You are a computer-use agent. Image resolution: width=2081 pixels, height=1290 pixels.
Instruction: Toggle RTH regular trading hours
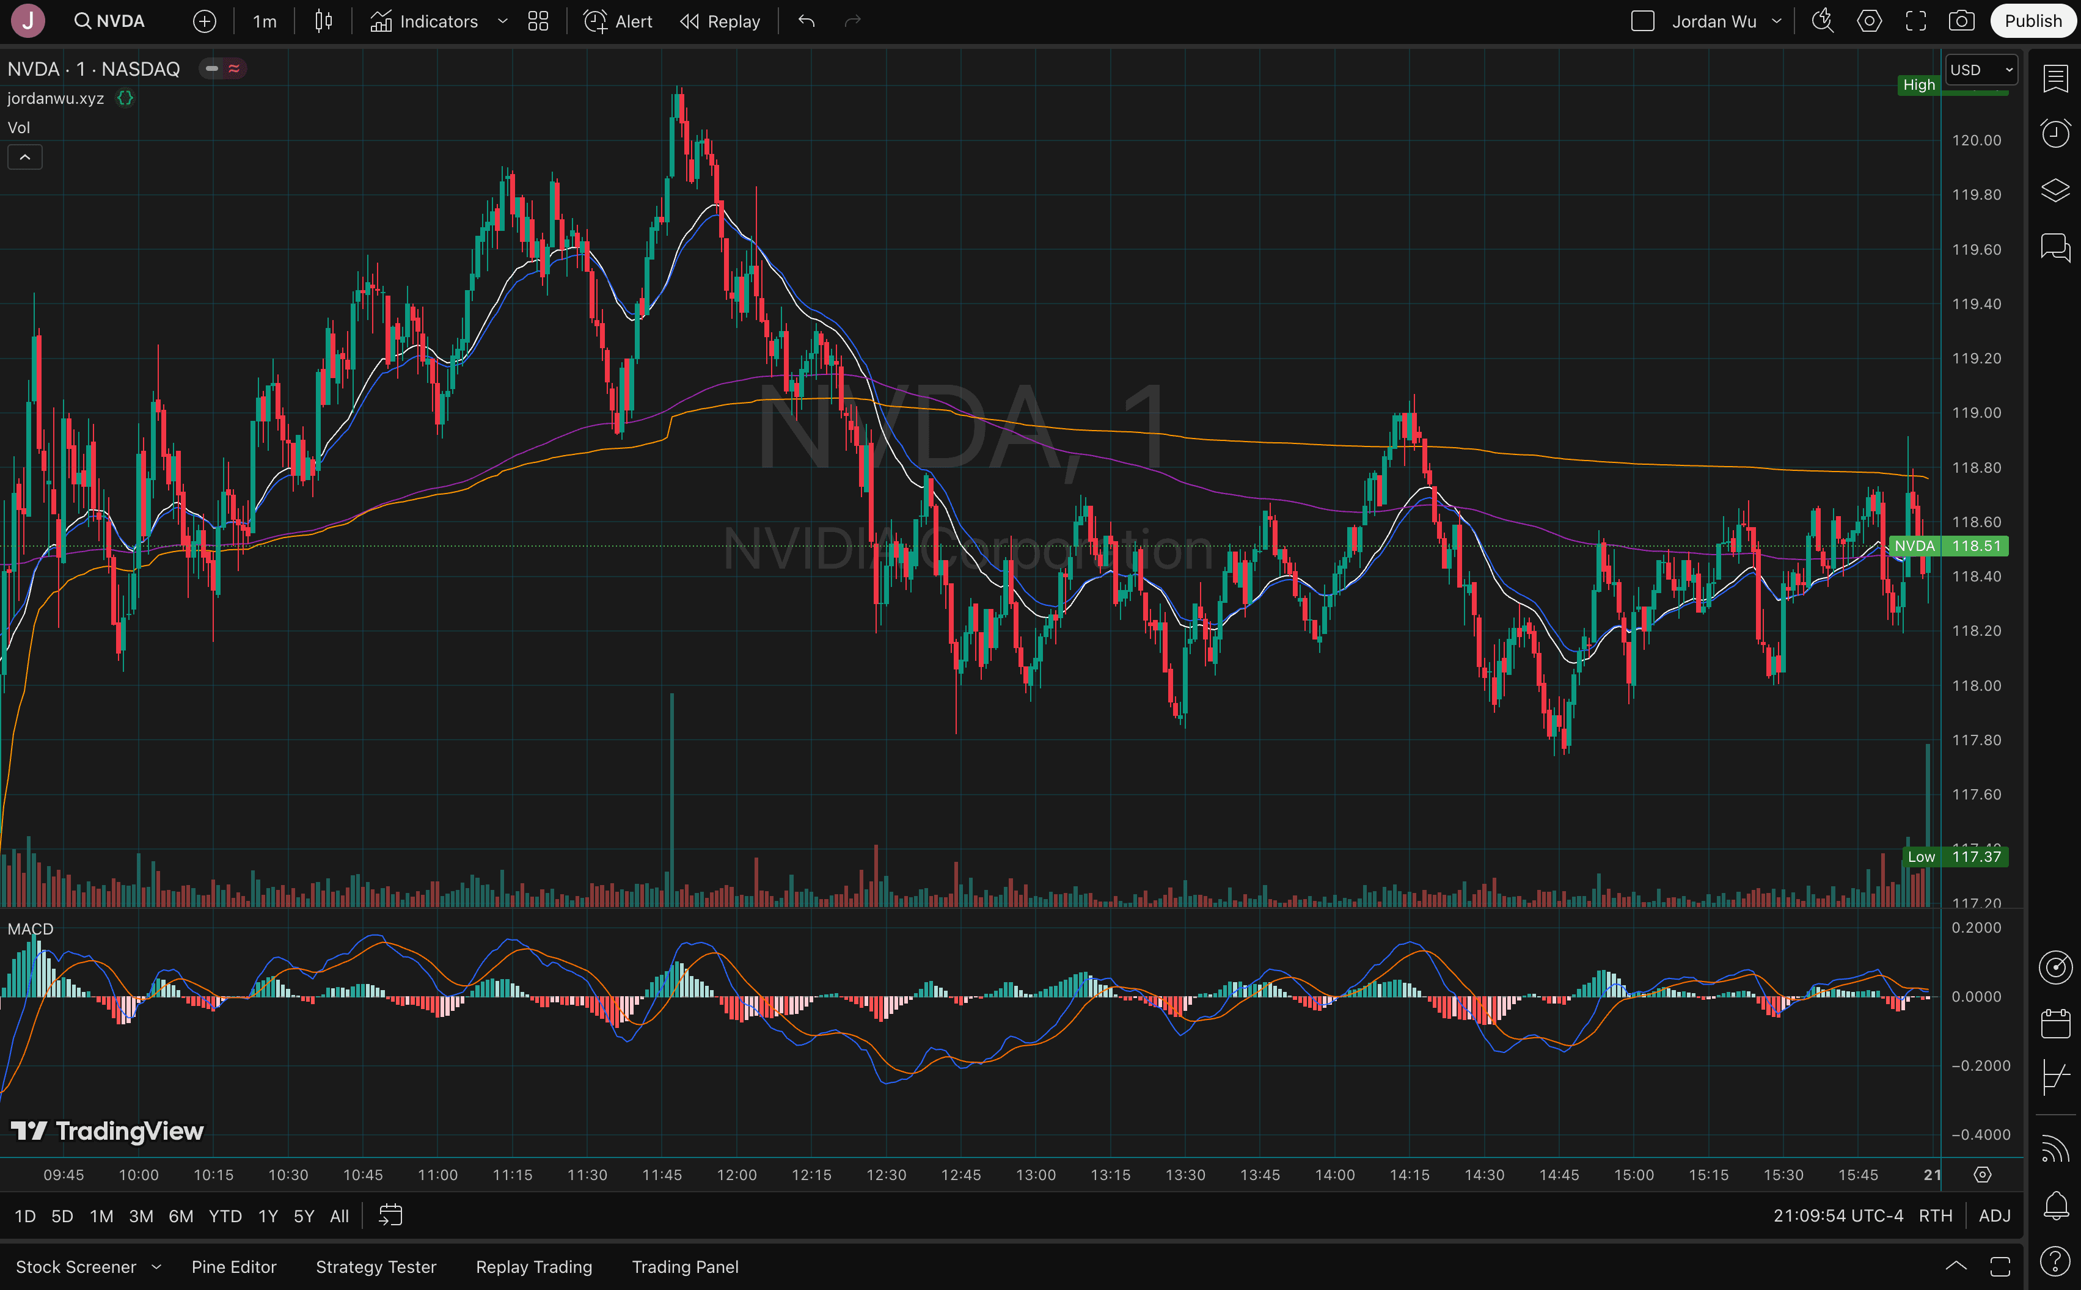[x=1935, y=1215]
